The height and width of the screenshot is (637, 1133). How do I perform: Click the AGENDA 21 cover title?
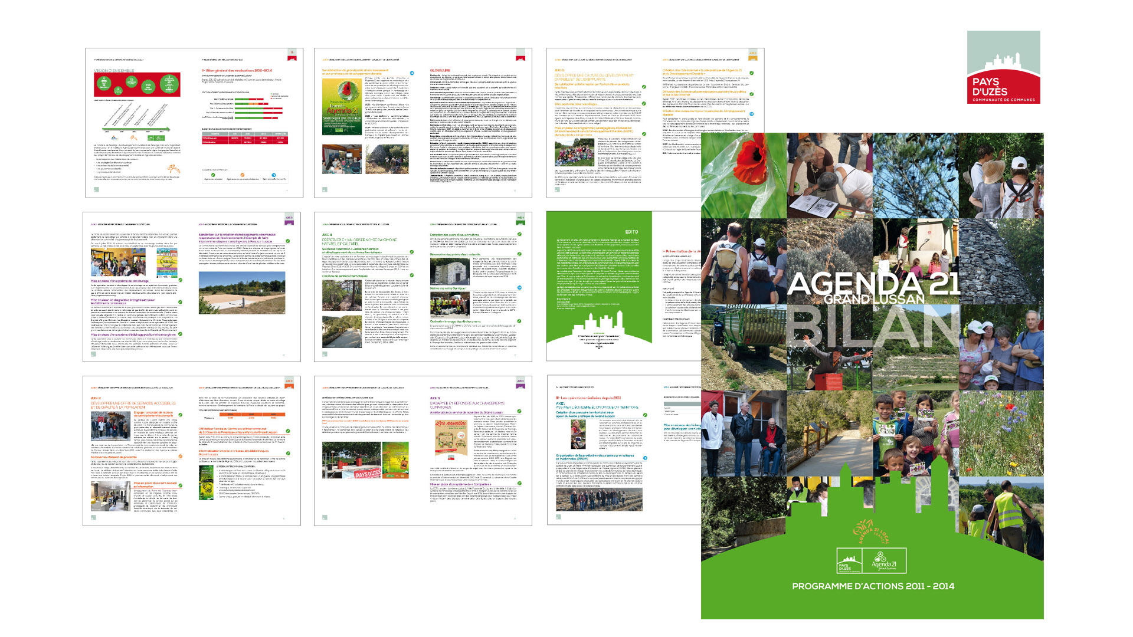coord(873,284)
